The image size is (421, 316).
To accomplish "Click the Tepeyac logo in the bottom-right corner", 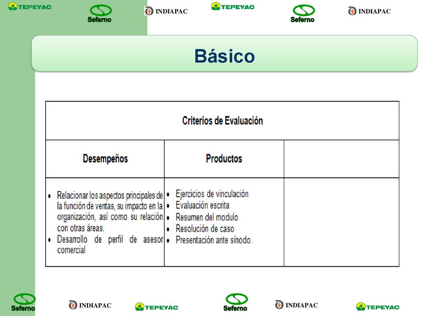I will point(378,307).
